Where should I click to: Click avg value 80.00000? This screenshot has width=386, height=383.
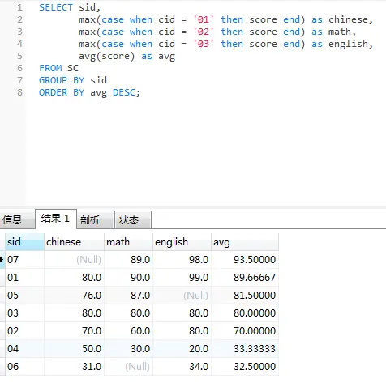click(245, 313)
